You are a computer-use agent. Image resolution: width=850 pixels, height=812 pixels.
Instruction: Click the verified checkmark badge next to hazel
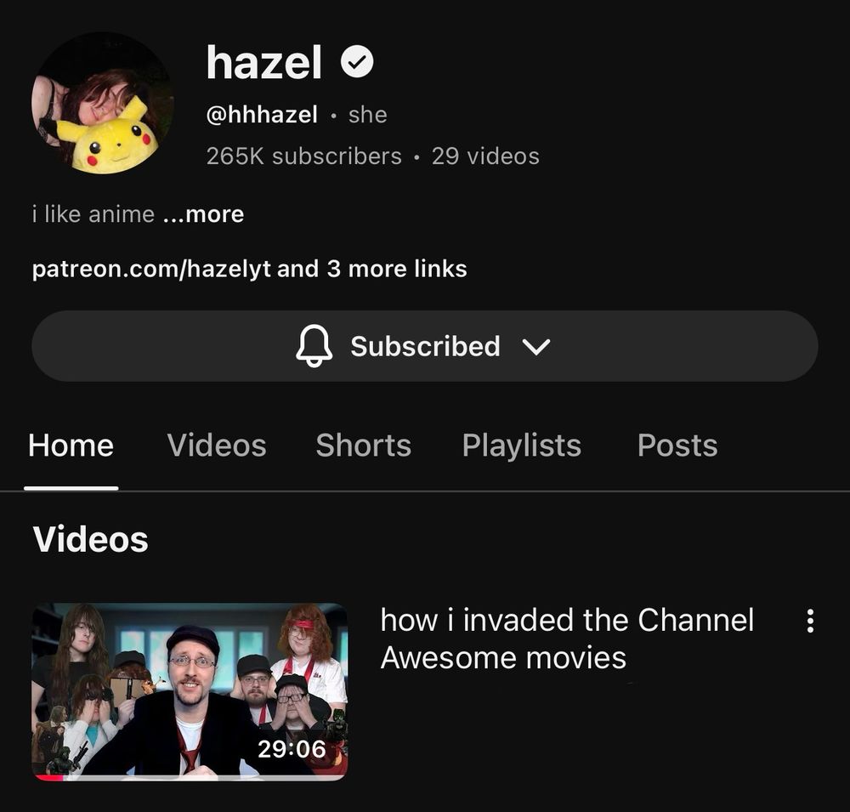coord(357,62)
